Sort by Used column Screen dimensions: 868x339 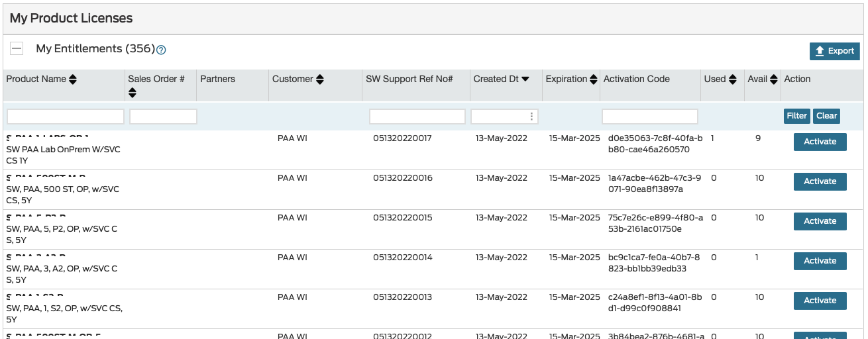(733, 79)
